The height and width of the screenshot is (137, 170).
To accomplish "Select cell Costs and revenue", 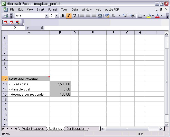I will click(29, 79).
